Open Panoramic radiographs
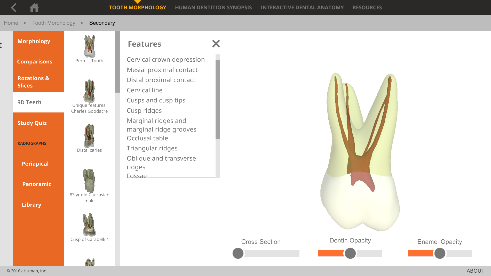Viewport: 491px width, 276px height. click(38, 184)
